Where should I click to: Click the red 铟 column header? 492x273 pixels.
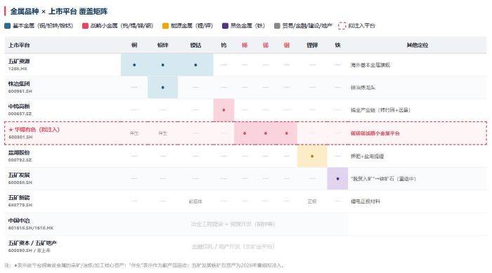287,45
